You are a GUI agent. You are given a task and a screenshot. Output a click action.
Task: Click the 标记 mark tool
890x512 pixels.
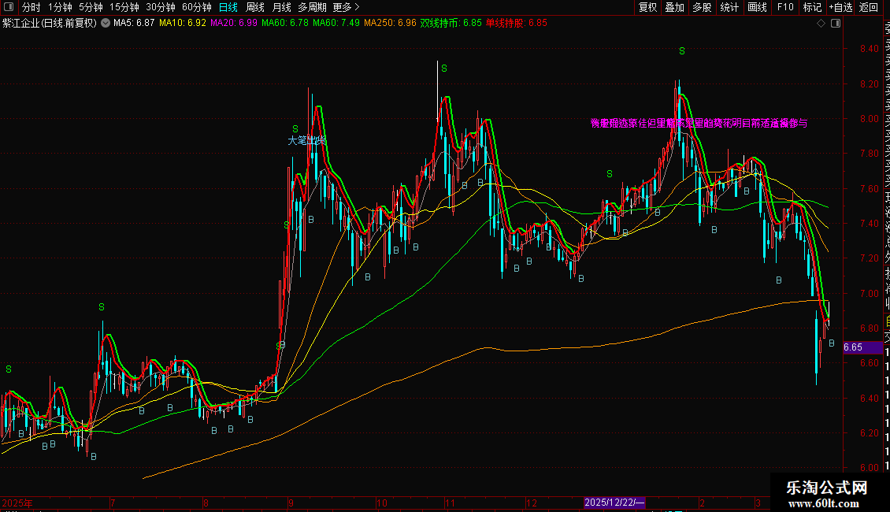(812, 7)
